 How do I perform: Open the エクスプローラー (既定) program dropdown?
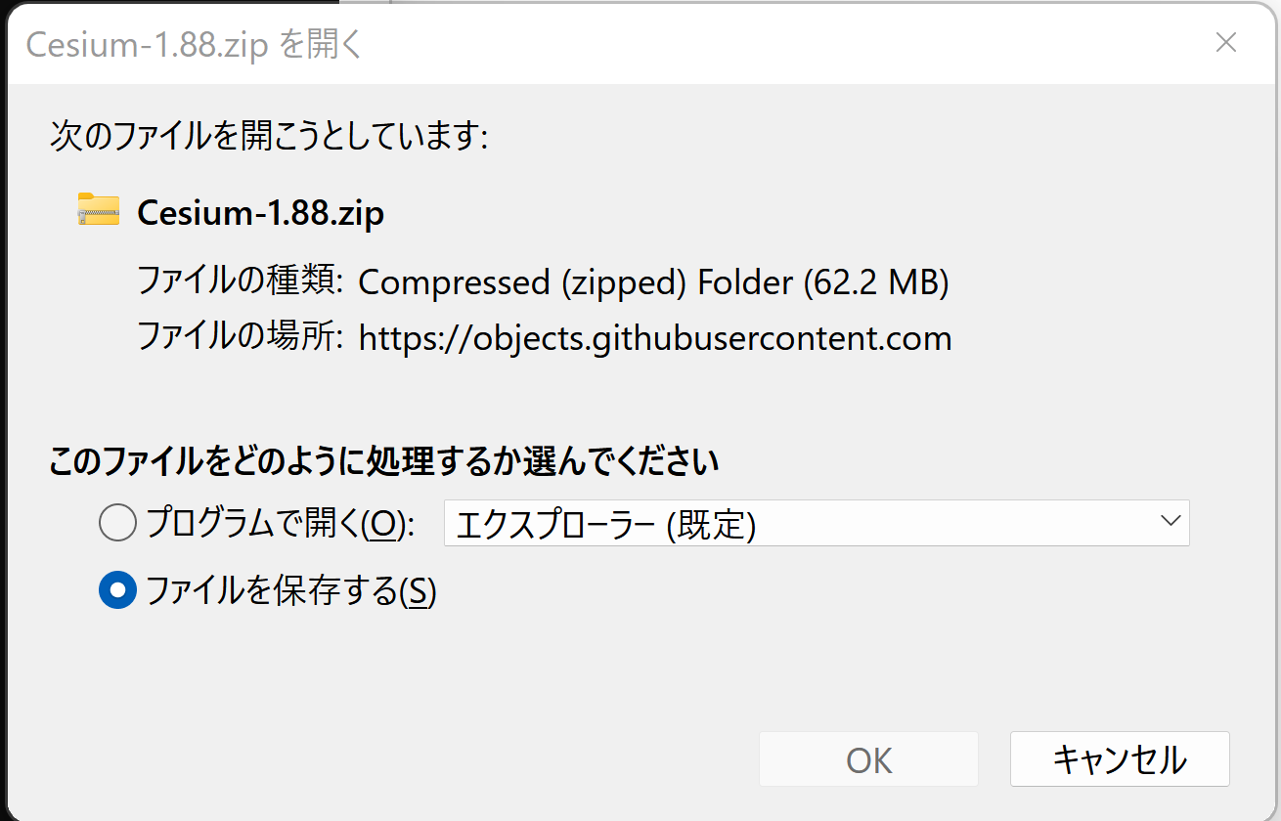(x=817, y=523)
